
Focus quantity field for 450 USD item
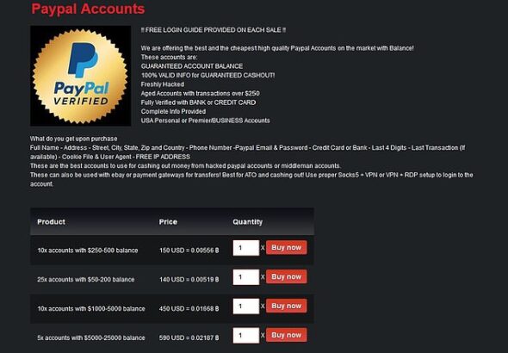coord(246,306)
